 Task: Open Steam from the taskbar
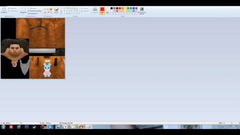[34, 127]
